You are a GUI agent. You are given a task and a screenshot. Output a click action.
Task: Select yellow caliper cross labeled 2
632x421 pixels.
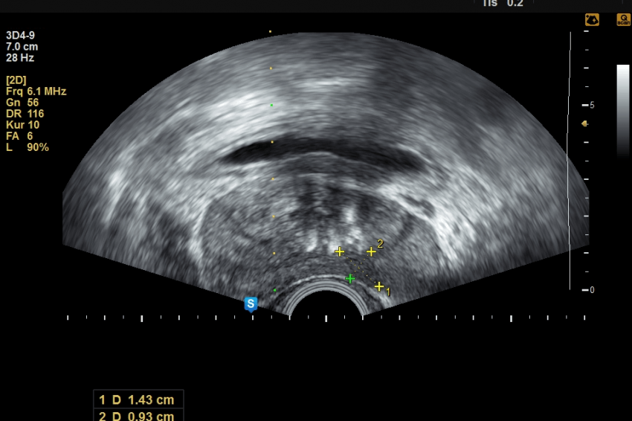371,252
